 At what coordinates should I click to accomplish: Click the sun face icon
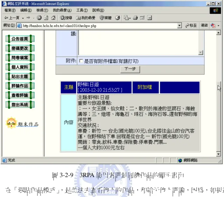tap(12, 123)
